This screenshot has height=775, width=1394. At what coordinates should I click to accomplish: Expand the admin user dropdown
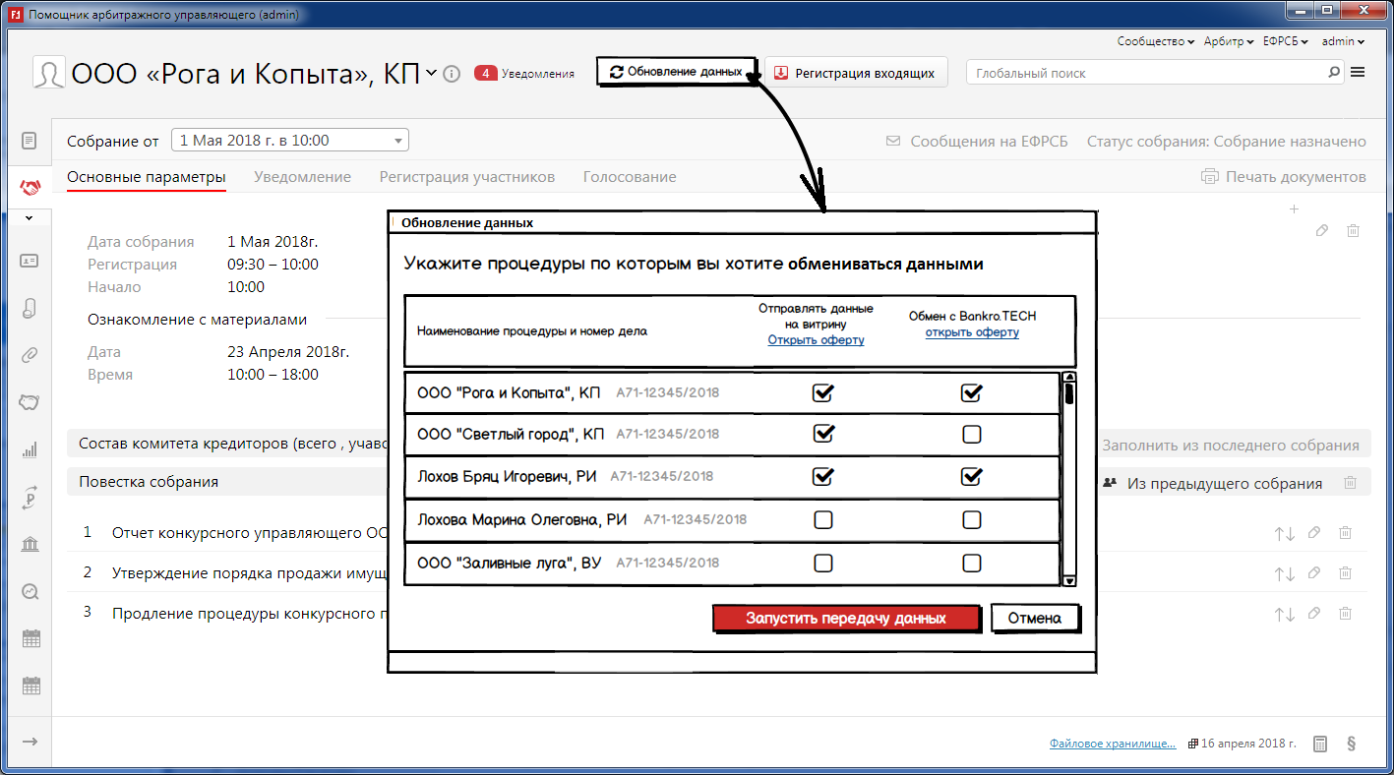click(x=1343, y=41)
